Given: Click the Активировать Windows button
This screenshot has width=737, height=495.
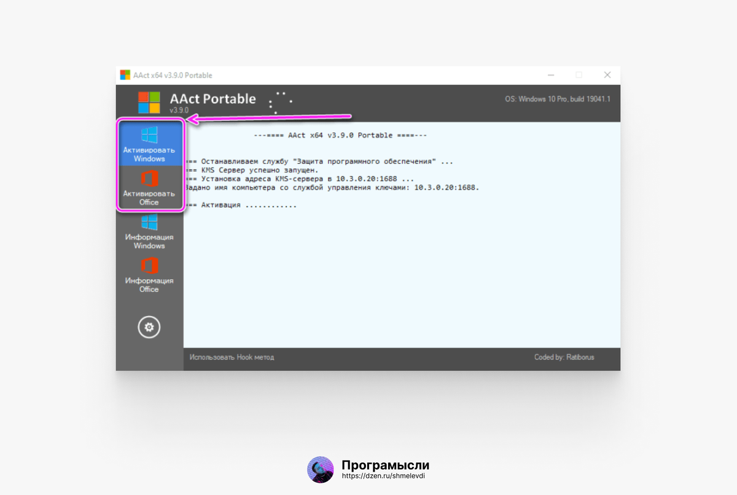Looking at the screenshot, I should [149, 144].
